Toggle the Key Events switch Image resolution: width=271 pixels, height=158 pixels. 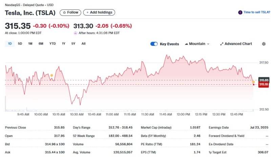[154, 44]
